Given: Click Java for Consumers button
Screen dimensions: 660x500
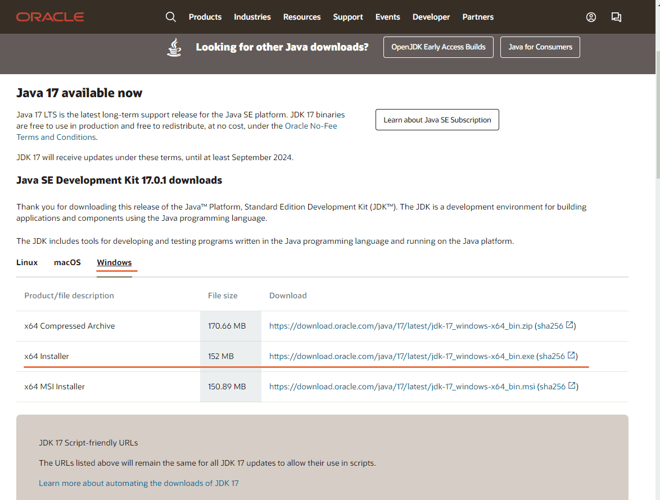Looking at the screenshot, I should click(x=540, y=47).
